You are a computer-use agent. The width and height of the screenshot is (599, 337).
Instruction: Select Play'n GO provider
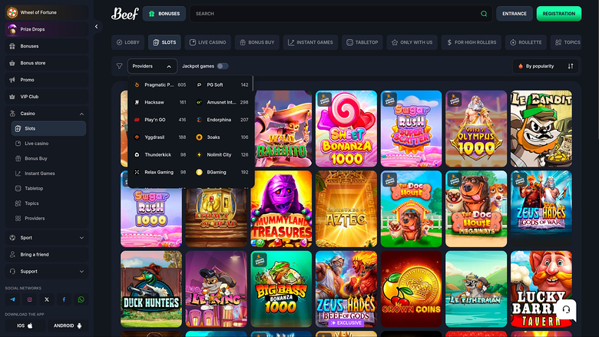[x=161, y=120]
